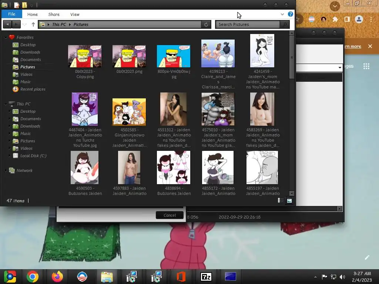Click the Properties icon in title bar
379x284 pixels.
pos(16,5)
